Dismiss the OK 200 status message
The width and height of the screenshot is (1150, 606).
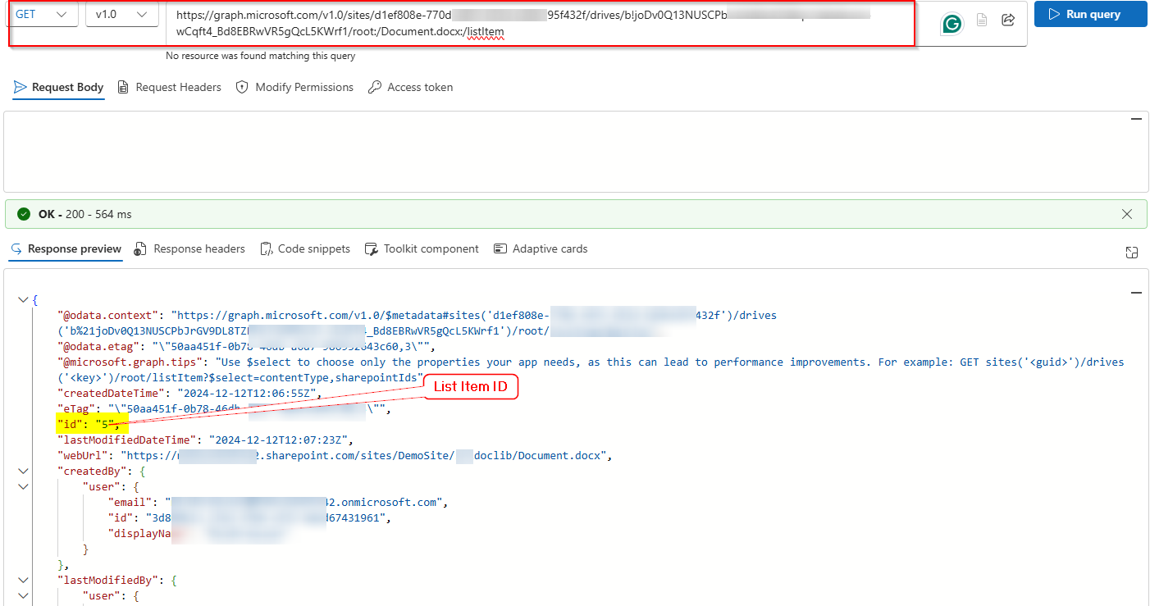[x=1127, y=214]
